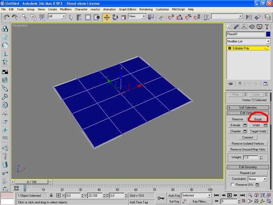The height and width of the screenshot is (205, 273).
Task: Choose the Rectangular Selection Region tool
Action: 88,17
